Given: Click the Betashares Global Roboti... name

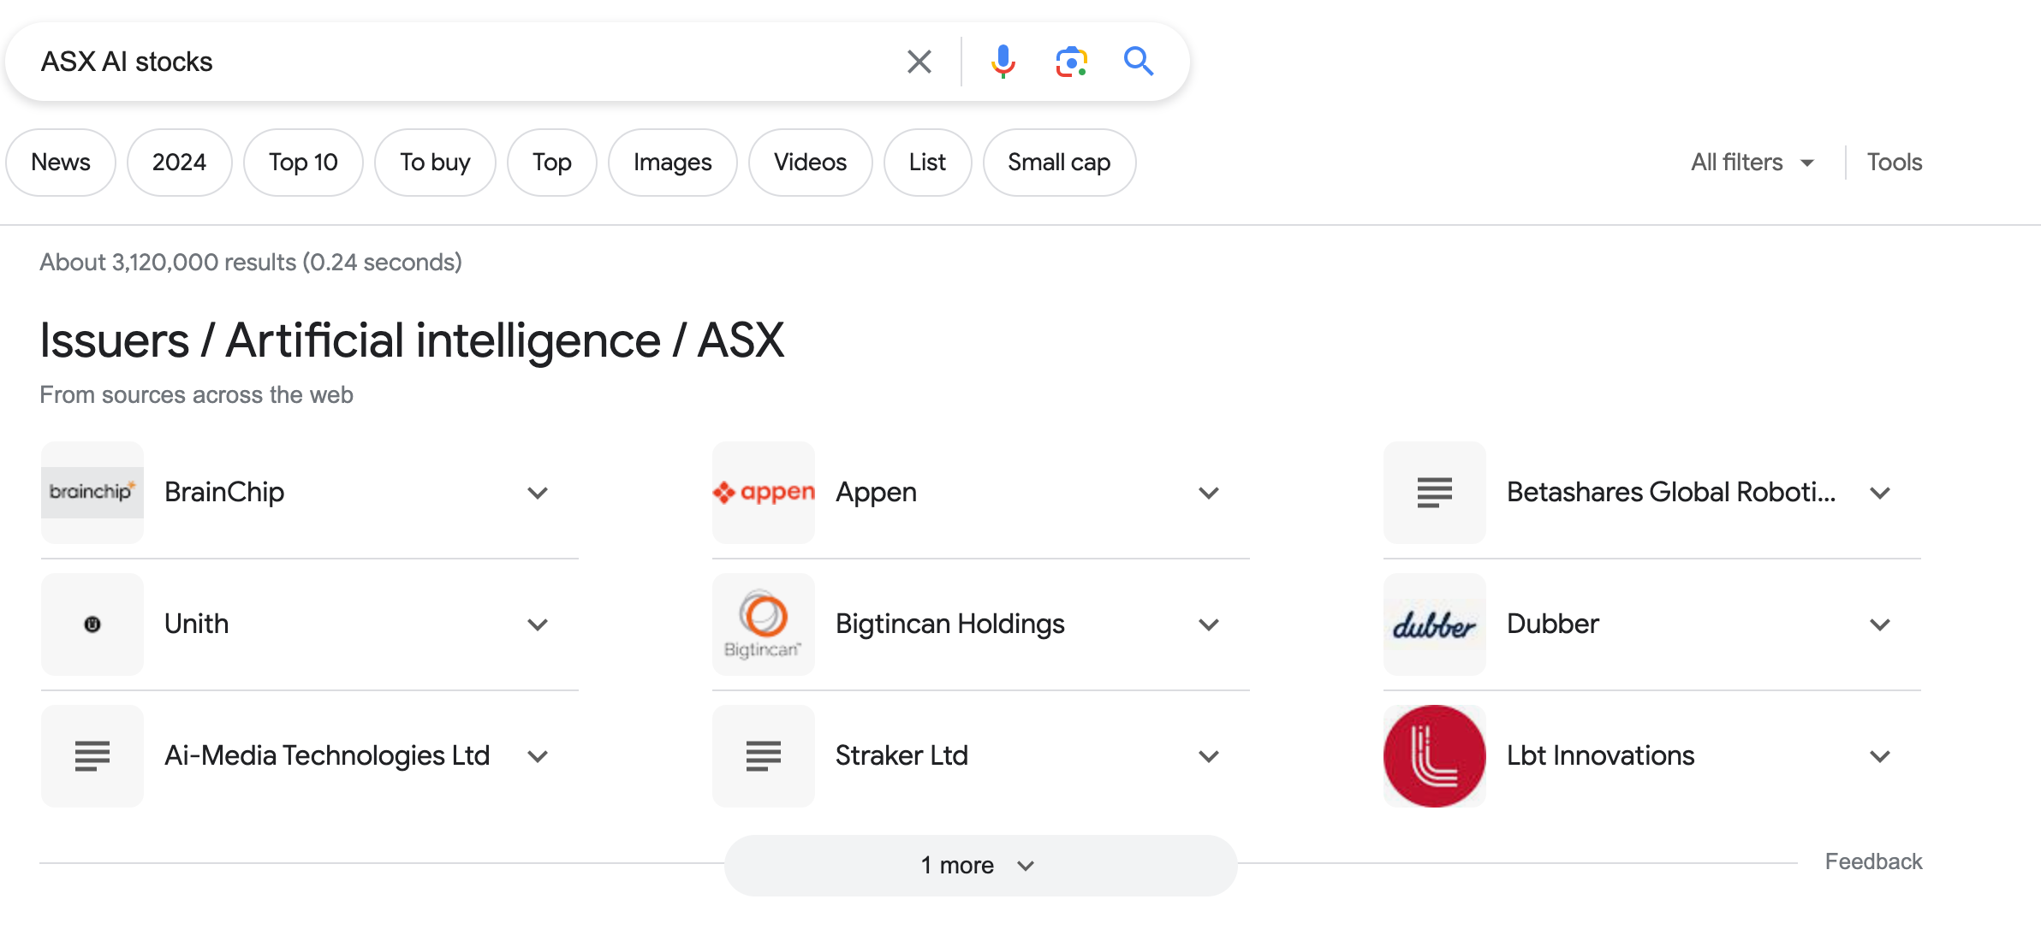Looking at the screenshot, I should pyautogui.click(x=1671, y=493).
